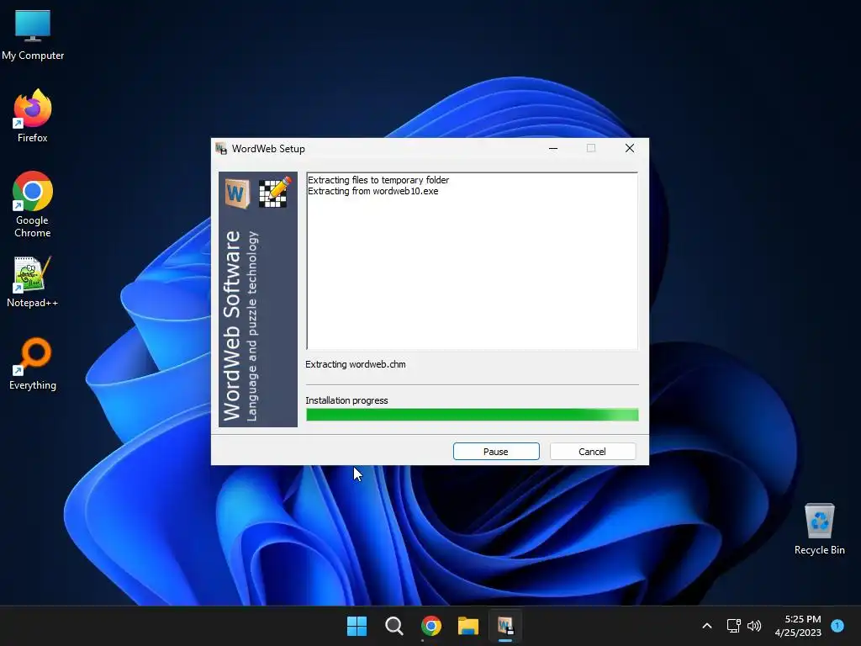Open the Windows Start menu
Image resolution: width=861 pixels, height=646 pixels.
pos(357,626)
